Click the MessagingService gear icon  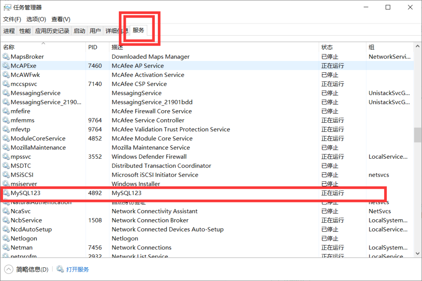6,93
